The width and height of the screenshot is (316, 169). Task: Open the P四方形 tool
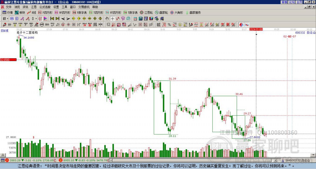click(x=45, y=12)
